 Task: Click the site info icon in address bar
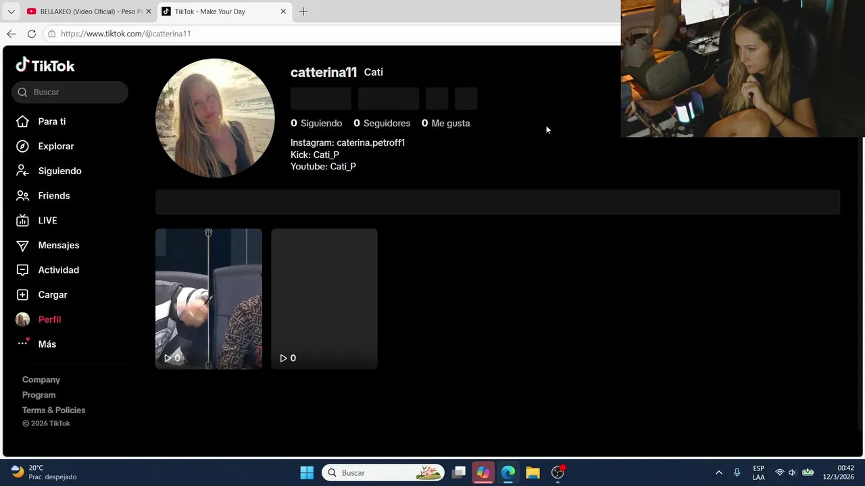(52, 34)
